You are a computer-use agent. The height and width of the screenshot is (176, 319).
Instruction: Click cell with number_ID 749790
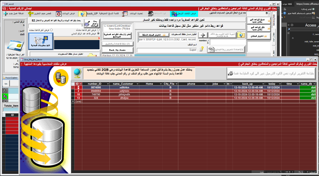(96, 94)
